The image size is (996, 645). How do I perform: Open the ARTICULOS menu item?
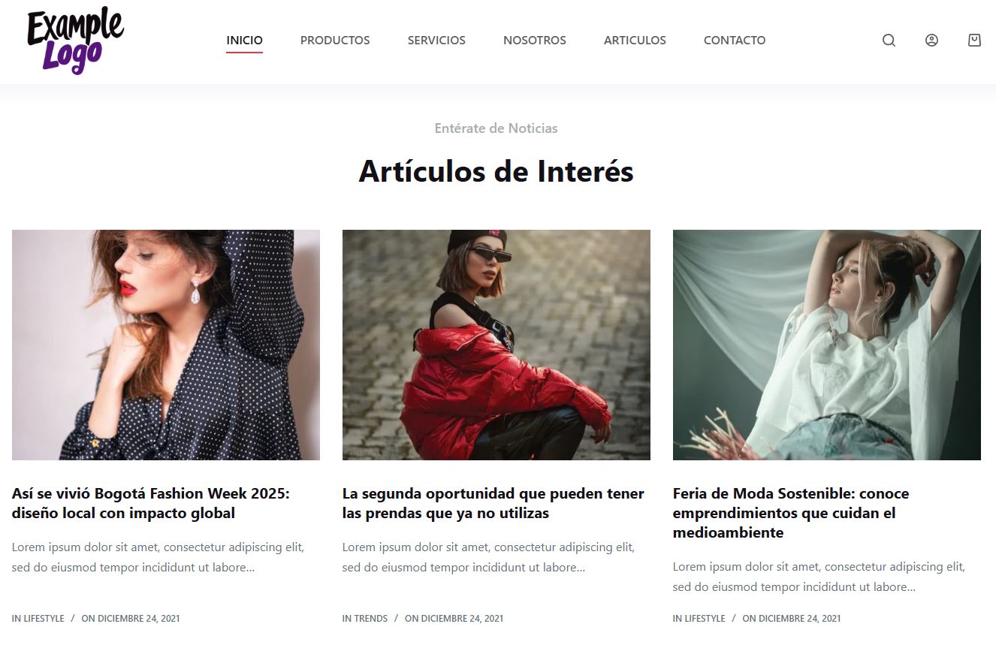click(x=635, y=41)
